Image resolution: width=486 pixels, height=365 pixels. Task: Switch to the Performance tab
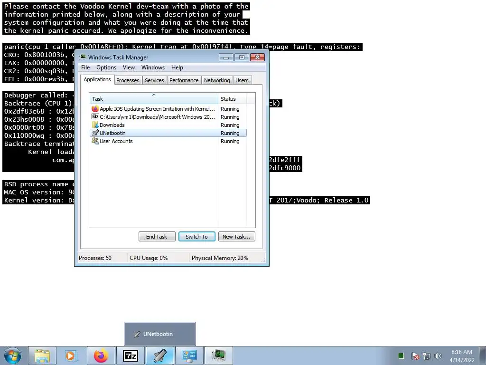point(184,80)
